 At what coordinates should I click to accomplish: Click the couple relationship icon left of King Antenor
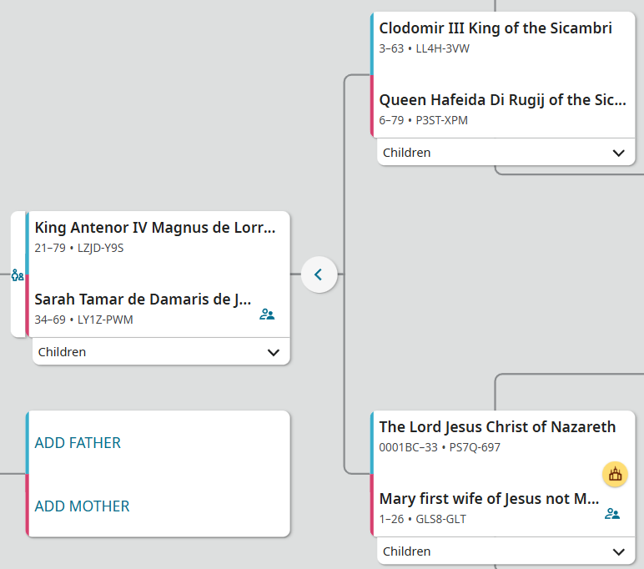(x=18, y=275)
